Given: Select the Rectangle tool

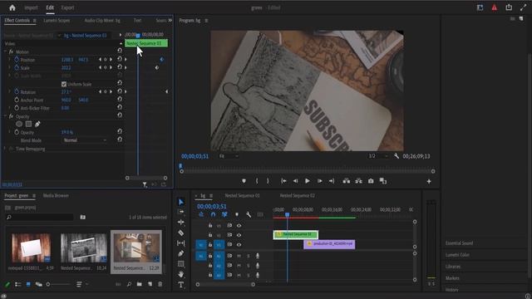Looking at the screenshot, I should (x=181, y=264).
